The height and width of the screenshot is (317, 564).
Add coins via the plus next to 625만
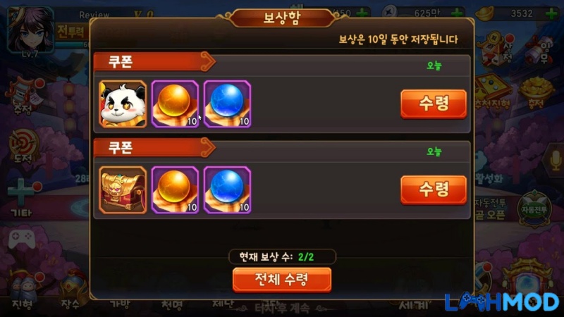tap(457, 13)
